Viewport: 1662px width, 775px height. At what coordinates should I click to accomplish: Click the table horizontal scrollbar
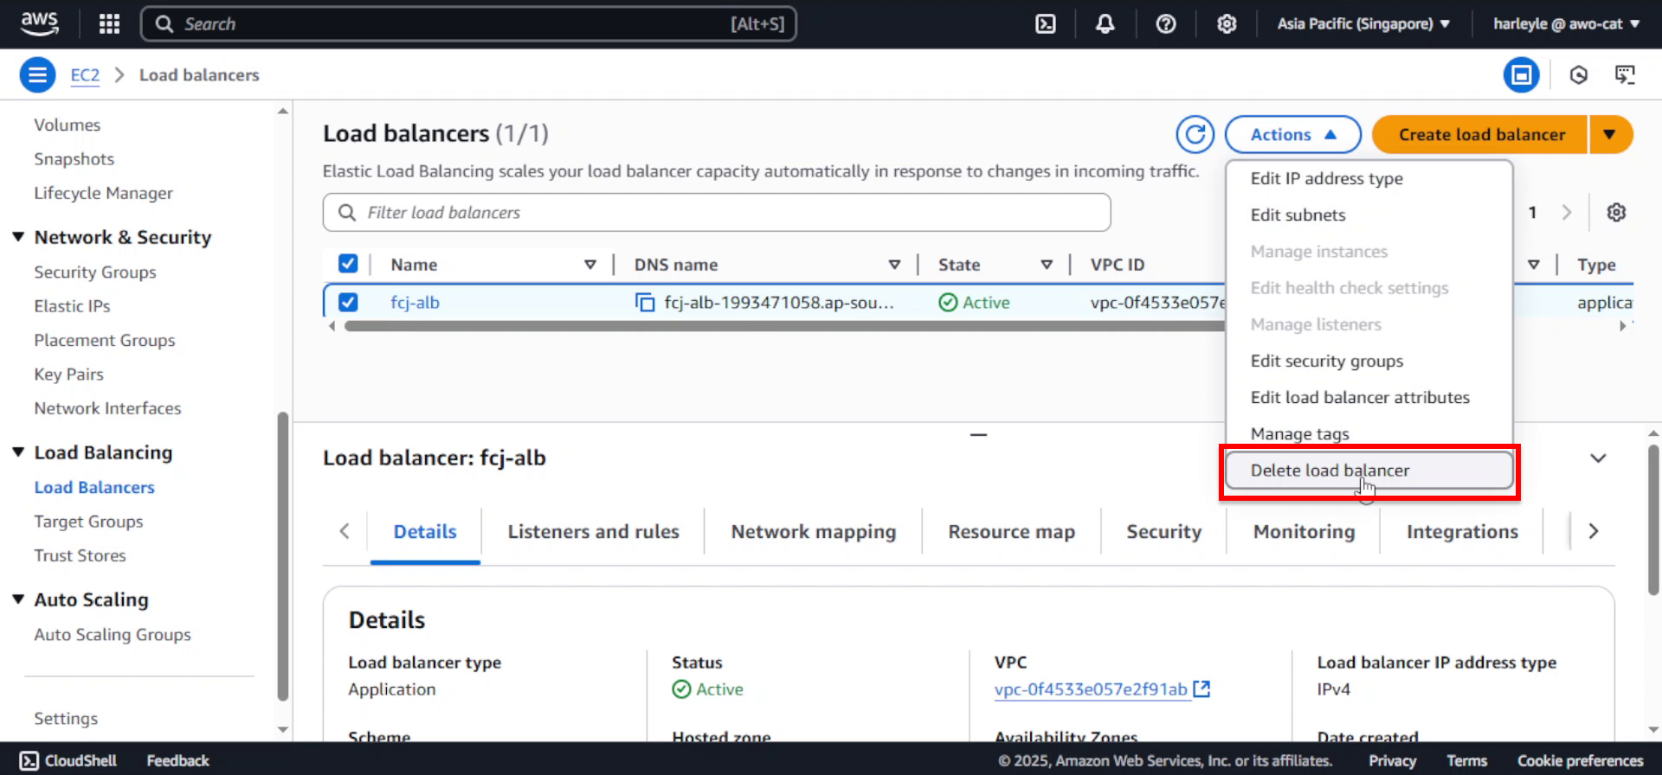coord(784,326)
